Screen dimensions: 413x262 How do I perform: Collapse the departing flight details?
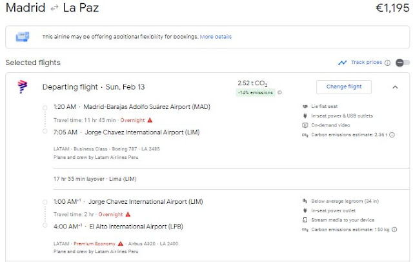(x=395, y=87)
